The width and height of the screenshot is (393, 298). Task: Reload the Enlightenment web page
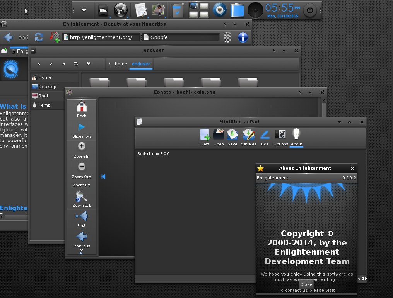click(x=39, y=37)
